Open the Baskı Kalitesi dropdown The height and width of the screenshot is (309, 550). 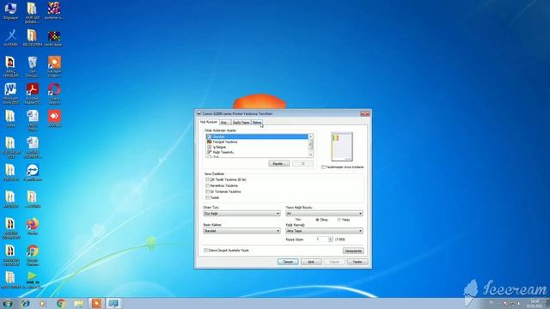click(x=241, y=231)
